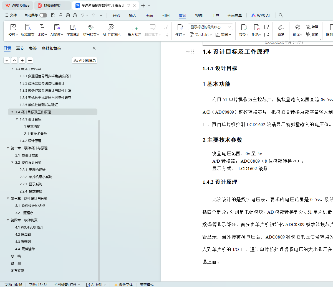Image resolution: width=333 pixels, height=287 pixels.
Task: Switch to the 插入 ribbon tab
Action: [x=133, y=16]
